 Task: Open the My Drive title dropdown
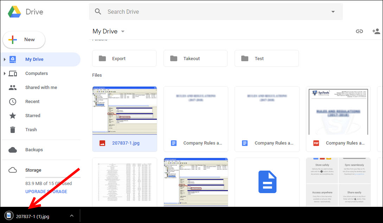coord(123,31)
